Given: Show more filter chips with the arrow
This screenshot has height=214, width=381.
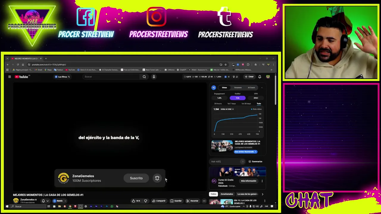Looking at the screenshot, I should (x=263, y=194).
